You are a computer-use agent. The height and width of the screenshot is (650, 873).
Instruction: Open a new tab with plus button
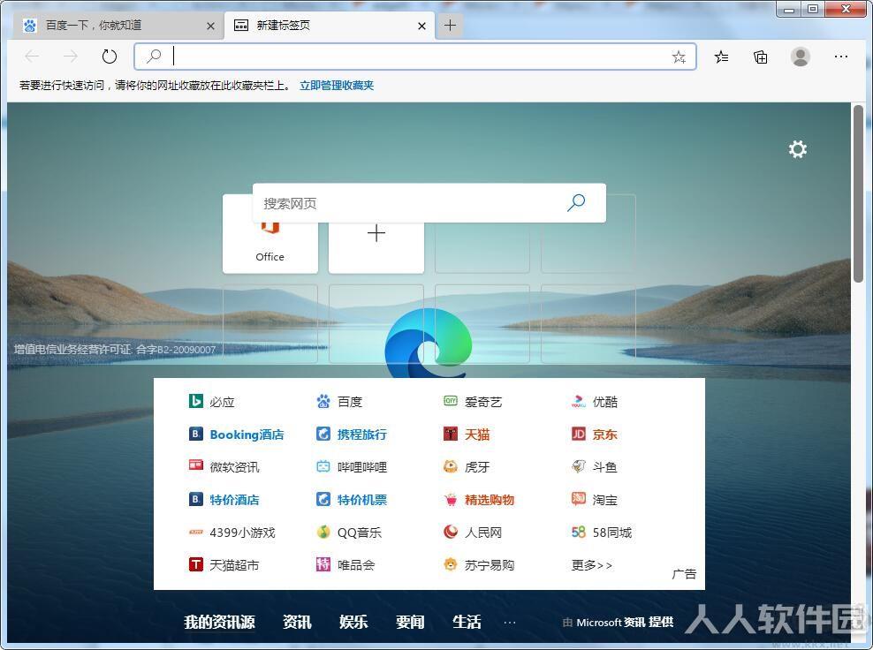tap(450, 25)
